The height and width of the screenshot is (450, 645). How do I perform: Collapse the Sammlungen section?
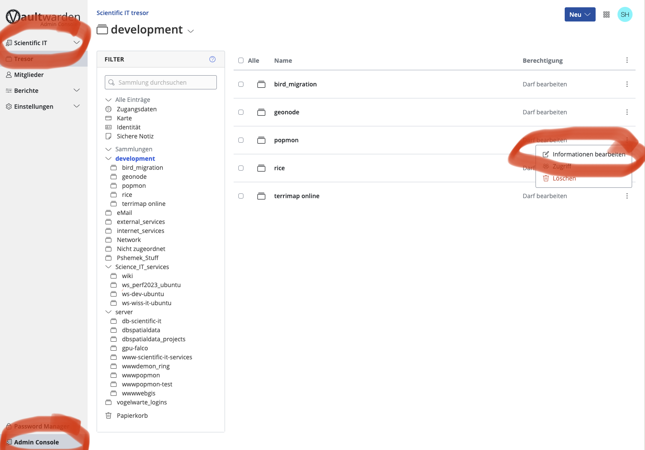tap(108, 149)
